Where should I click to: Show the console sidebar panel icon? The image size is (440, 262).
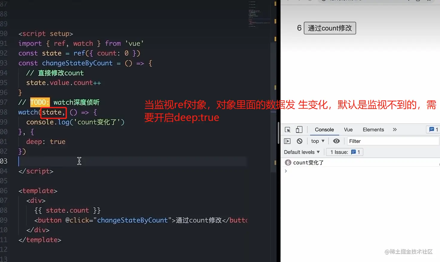[x=287, y=141]
